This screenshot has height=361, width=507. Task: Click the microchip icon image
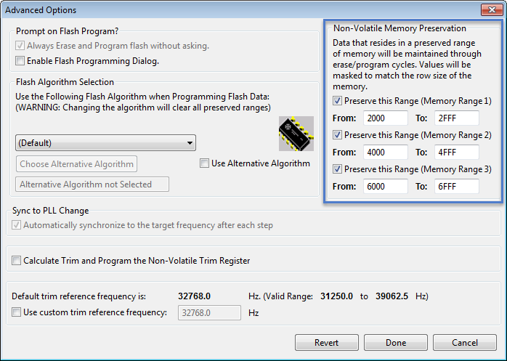coord(296,134)
